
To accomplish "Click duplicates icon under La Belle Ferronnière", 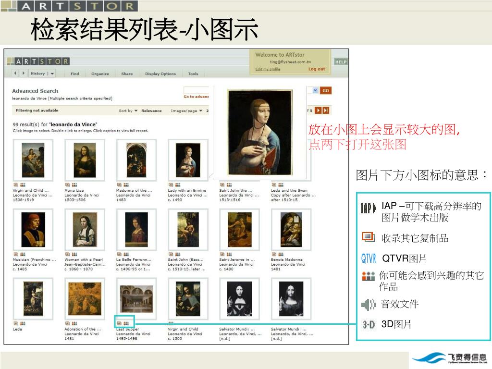I will click(x=119, y=254).
